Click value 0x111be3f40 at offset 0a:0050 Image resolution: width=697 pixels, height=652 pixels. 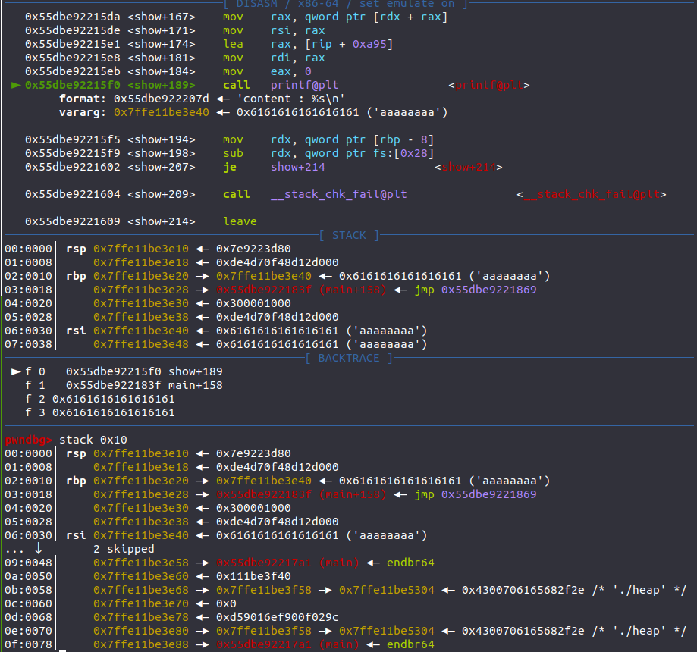tap(253, 576)
